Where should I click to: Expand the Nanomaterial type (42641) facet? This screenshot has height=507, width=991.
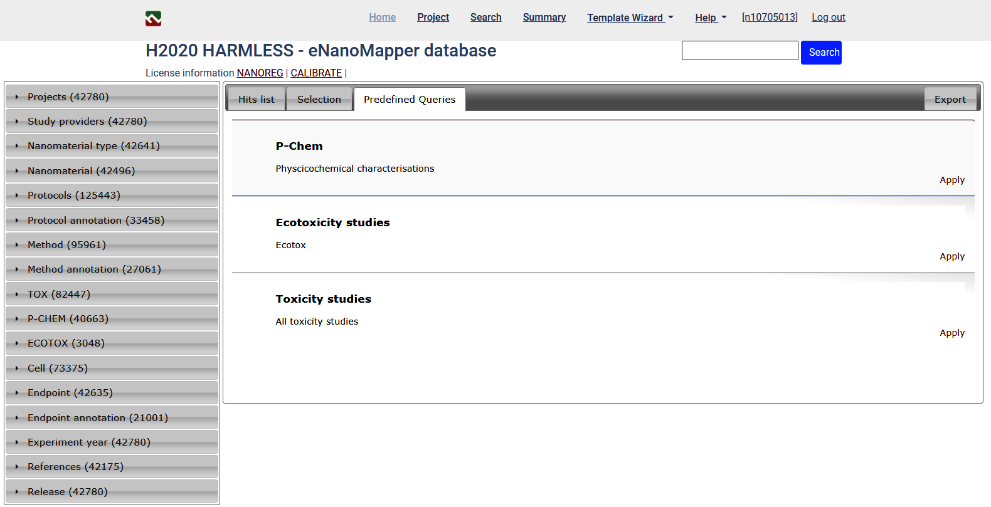tap(112, 146)
